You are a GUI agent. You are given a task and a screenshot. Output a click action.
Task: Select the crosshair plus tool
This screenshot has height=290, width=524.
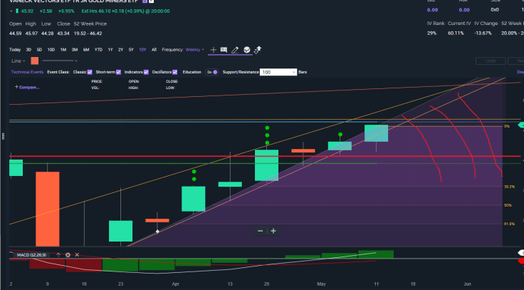point(213,50)
